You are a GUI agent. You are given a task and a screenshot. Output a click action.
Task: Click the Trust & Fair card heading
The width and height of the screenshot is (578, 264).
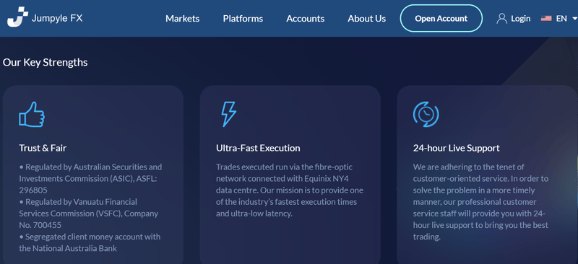pyautogui.click(x=43, y=148)
